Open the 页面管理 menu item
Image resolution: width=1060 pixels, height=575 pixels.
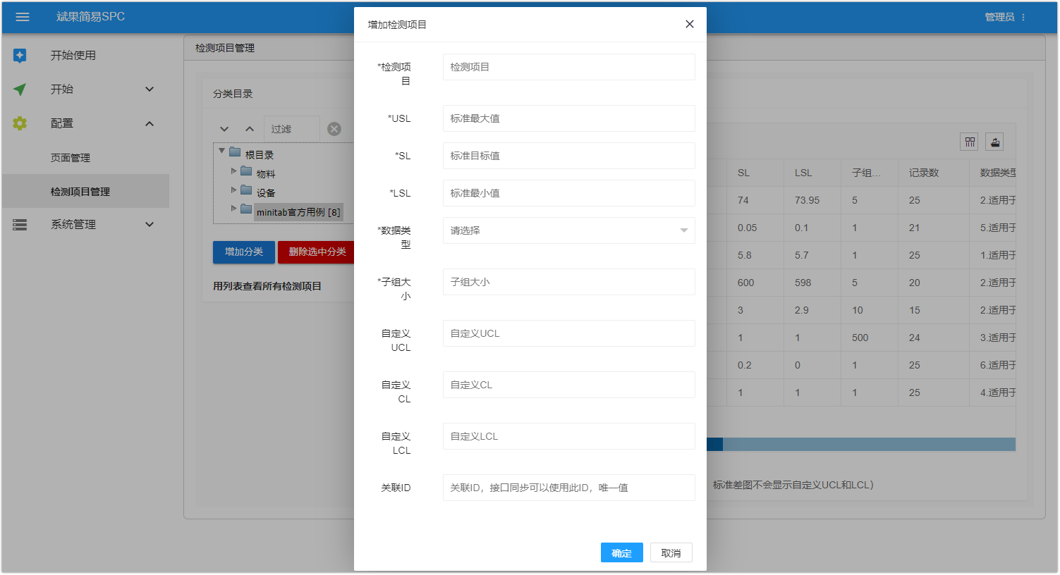(71, 158)
